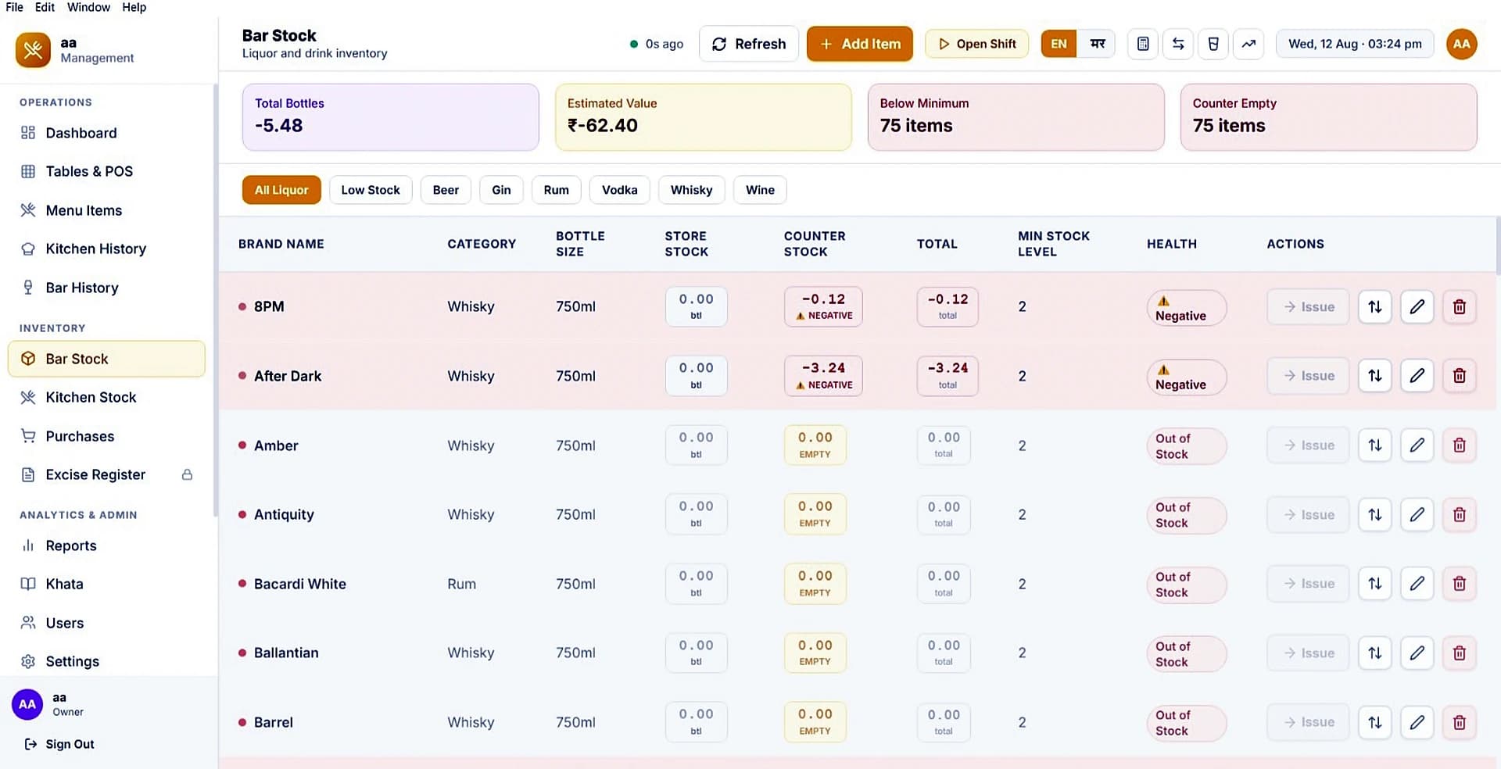Image resolution: width=1501 pixels, height=769 pixels.
Task: Open Kitchen Stock in the sidebar
Action: [107, 397]
